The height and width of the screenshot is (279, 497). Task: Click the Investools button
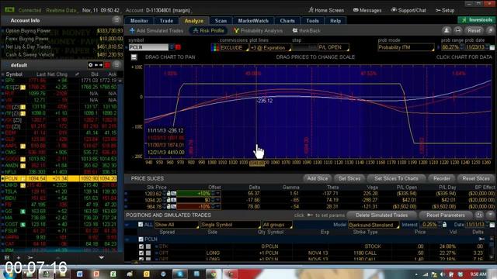click(x=477, y=20)
